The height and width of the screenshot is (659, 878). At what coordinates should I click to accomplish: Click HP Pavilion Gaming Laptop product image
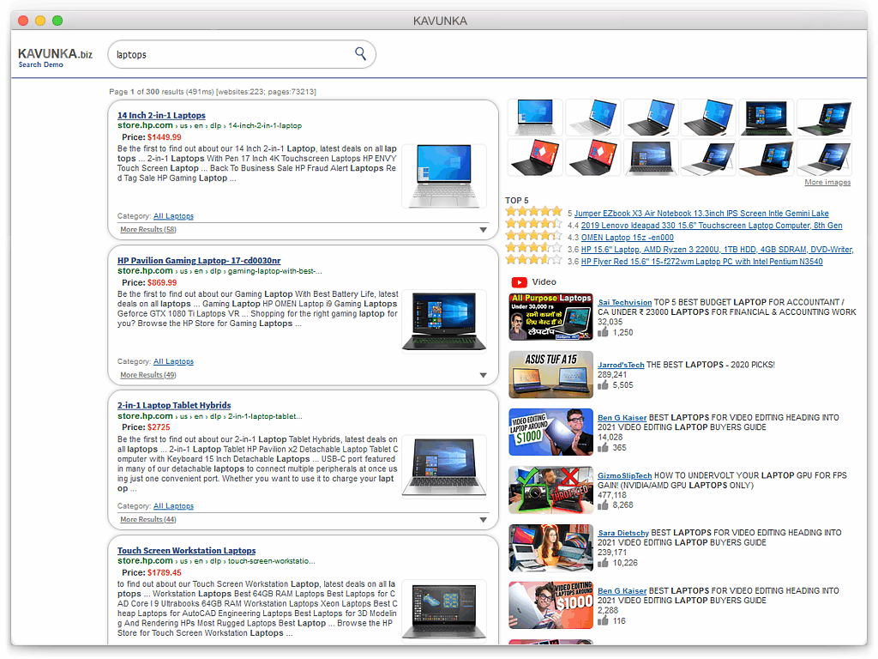point(443,320)
